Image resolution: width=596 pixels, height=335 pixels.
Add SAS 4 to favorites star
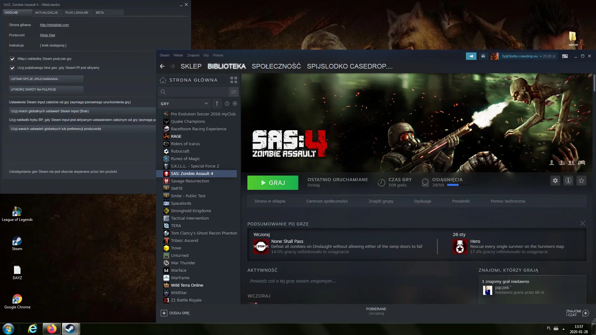(x=581, y=181)
